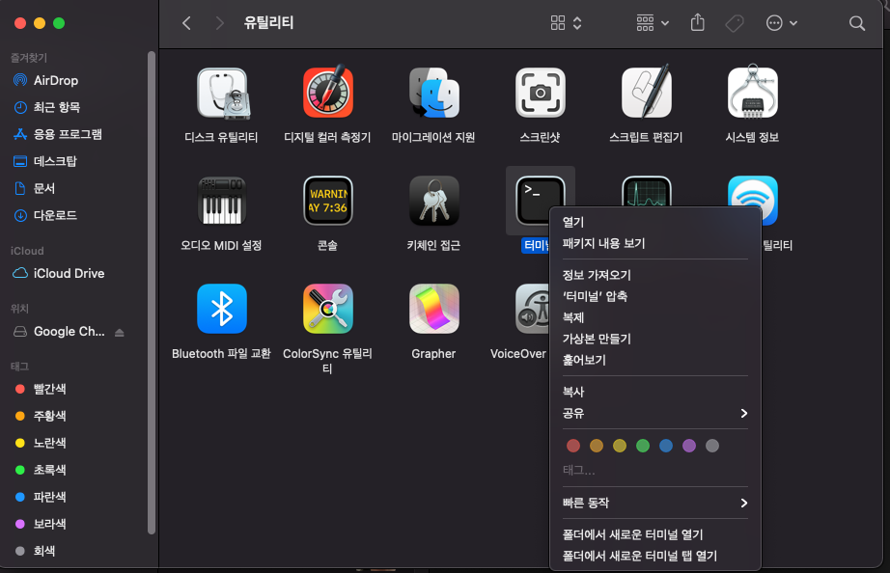Select the Keychain Access (키체인 접근) icon
Screen dimensions: 890x573
point(434,201)
